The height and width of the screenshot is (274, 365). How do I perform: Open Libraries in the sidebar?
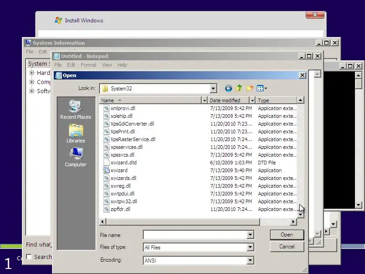pos(76,134)
